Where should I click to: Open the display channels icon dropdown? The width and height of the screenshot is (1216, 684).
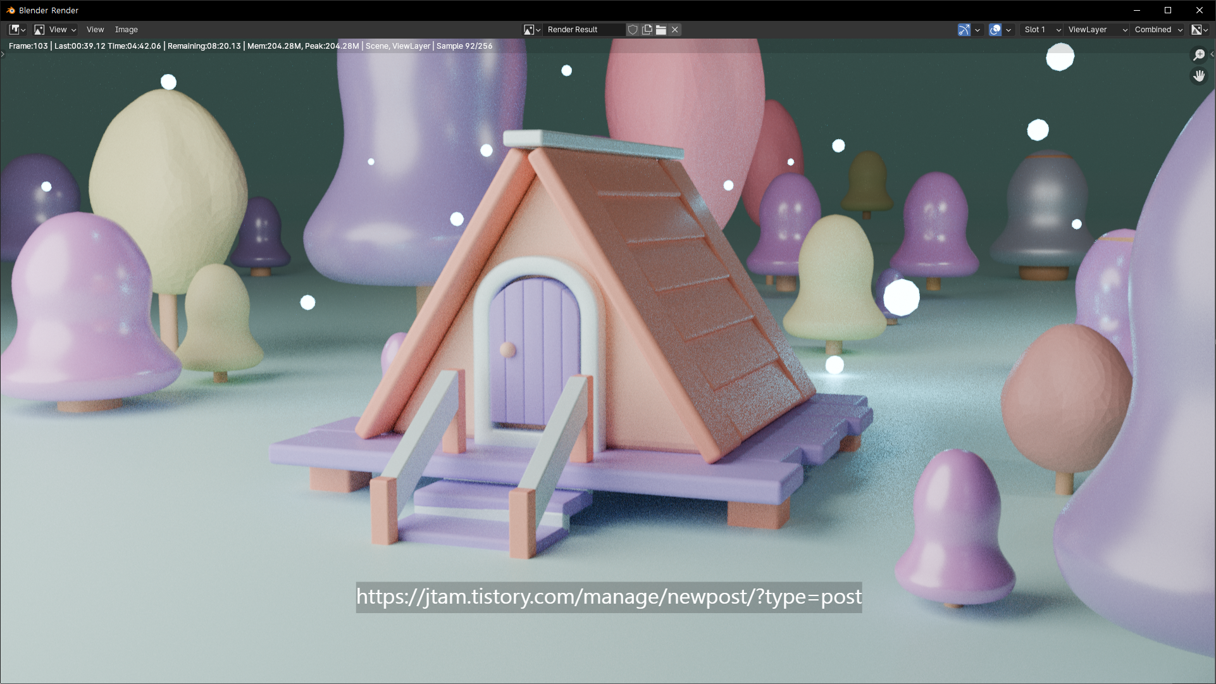click(1200, 30)
